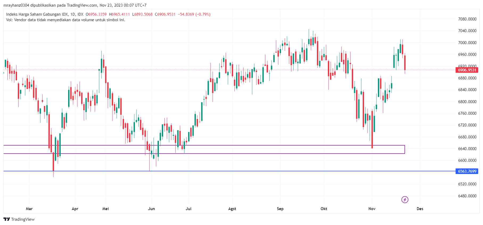Click the Jun label on time axis
The image size is (483, 225).
(151, 209)
